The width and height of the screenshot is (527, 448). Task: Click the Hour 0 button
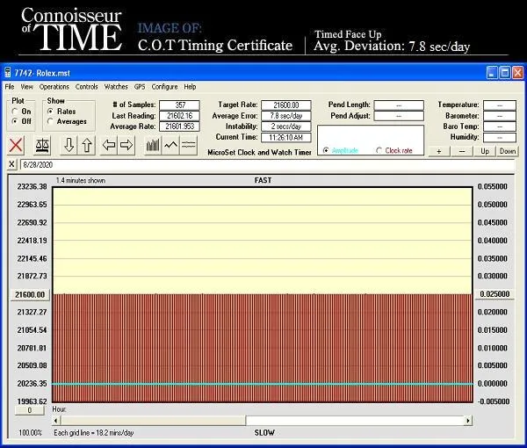[30, 410]
